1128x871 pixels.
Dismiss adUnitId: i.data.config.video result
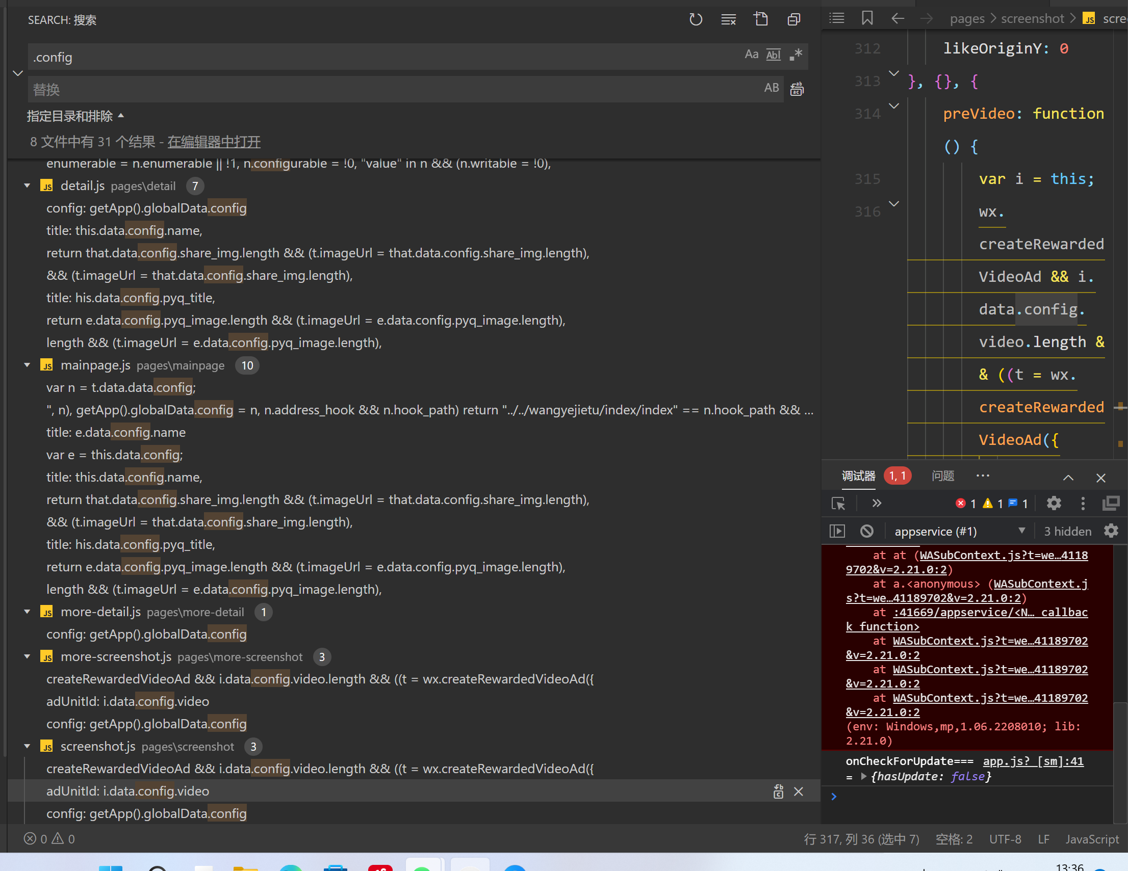point(799,791)
